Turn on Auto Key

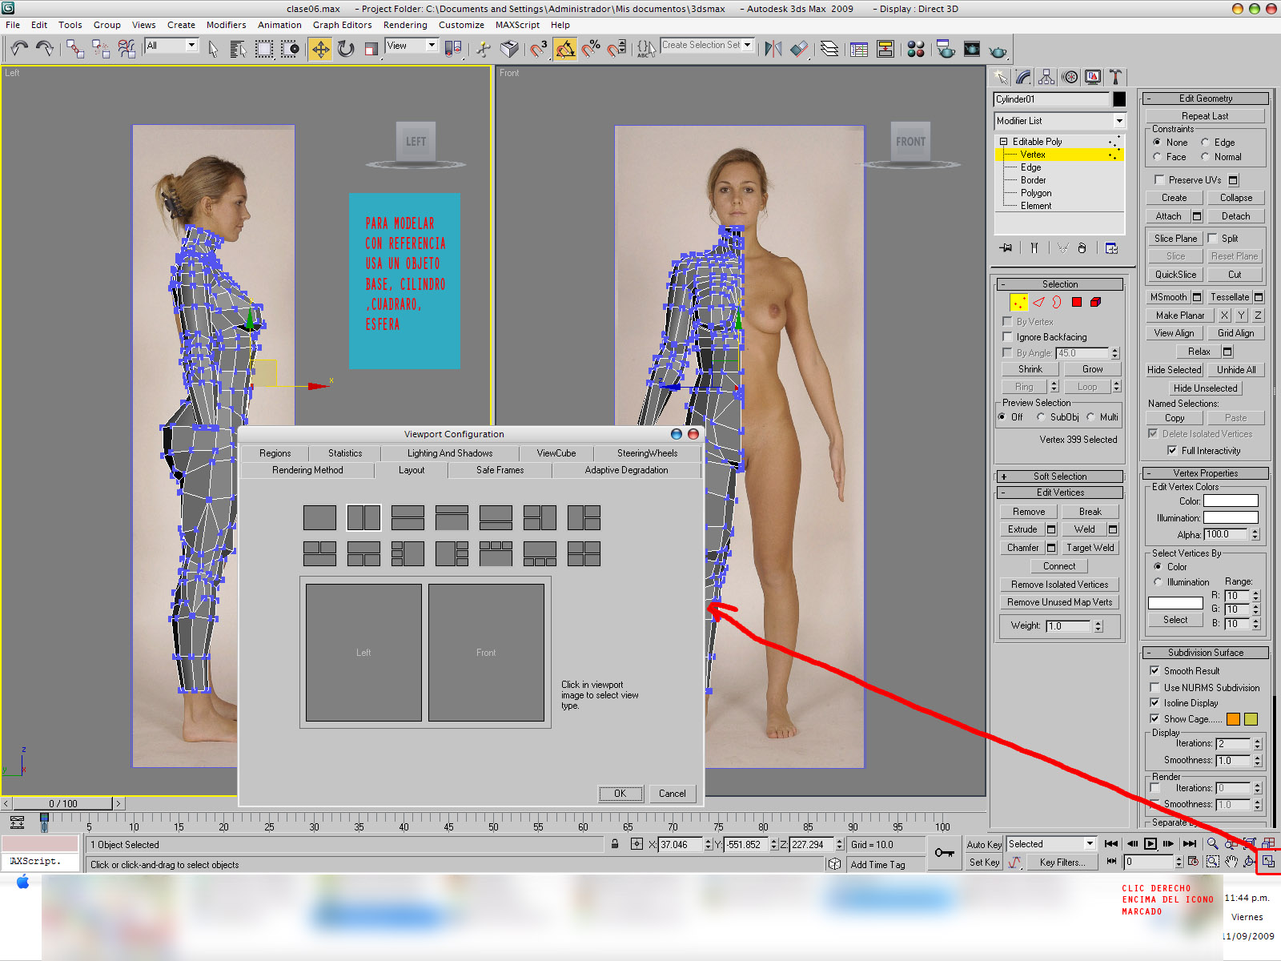coord(984,845)
